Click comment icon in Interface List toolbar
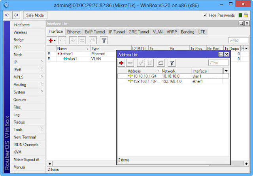 (93, 40)
